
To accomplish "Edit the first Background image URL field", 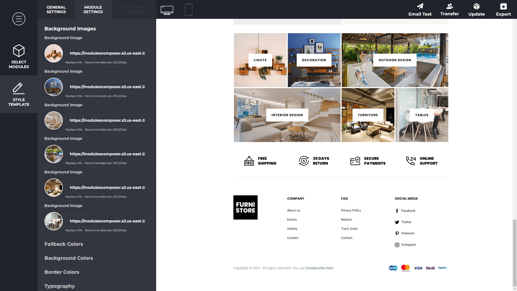I will coord(107,53).
